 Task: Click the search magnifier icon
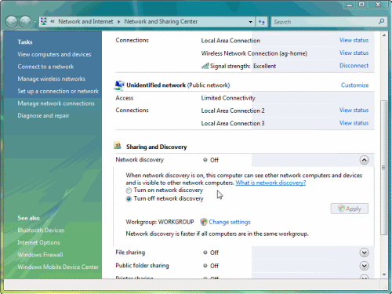[x=381, y=22]
